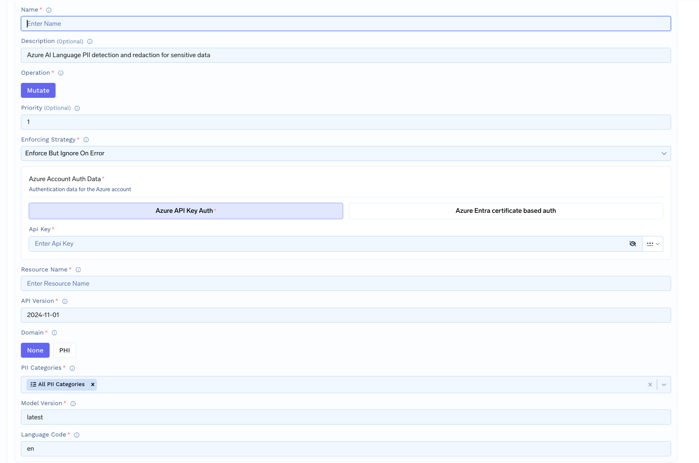Click the info icon beside Enforcing Strategy
Screen dimensions: 699x463
tap(86, 140)
